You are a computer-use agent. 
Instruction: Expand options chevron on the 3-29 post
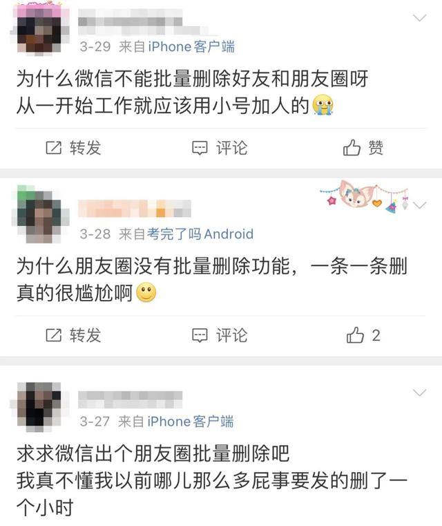419,17
